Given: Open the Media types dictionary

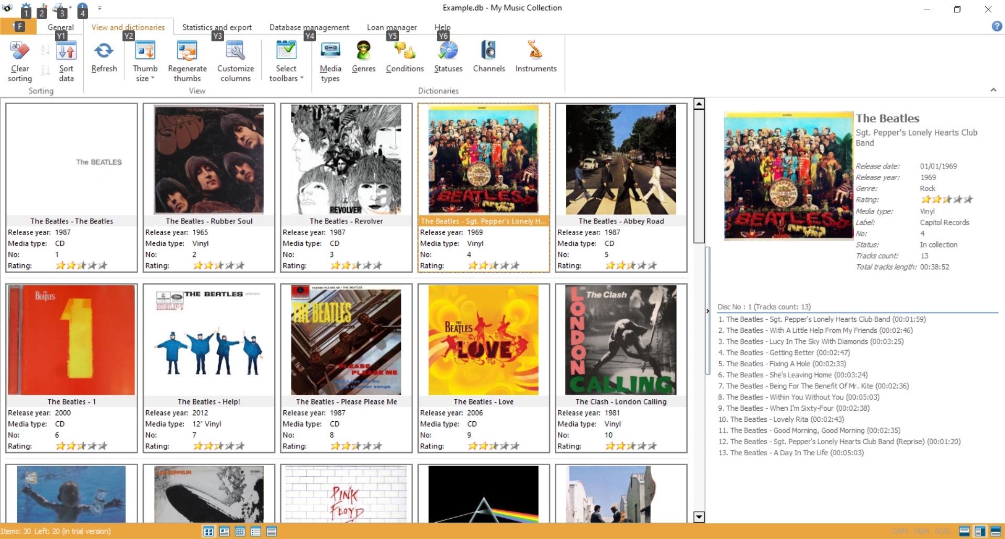Looking at the screenshot, I should click(x=330, y=61).
